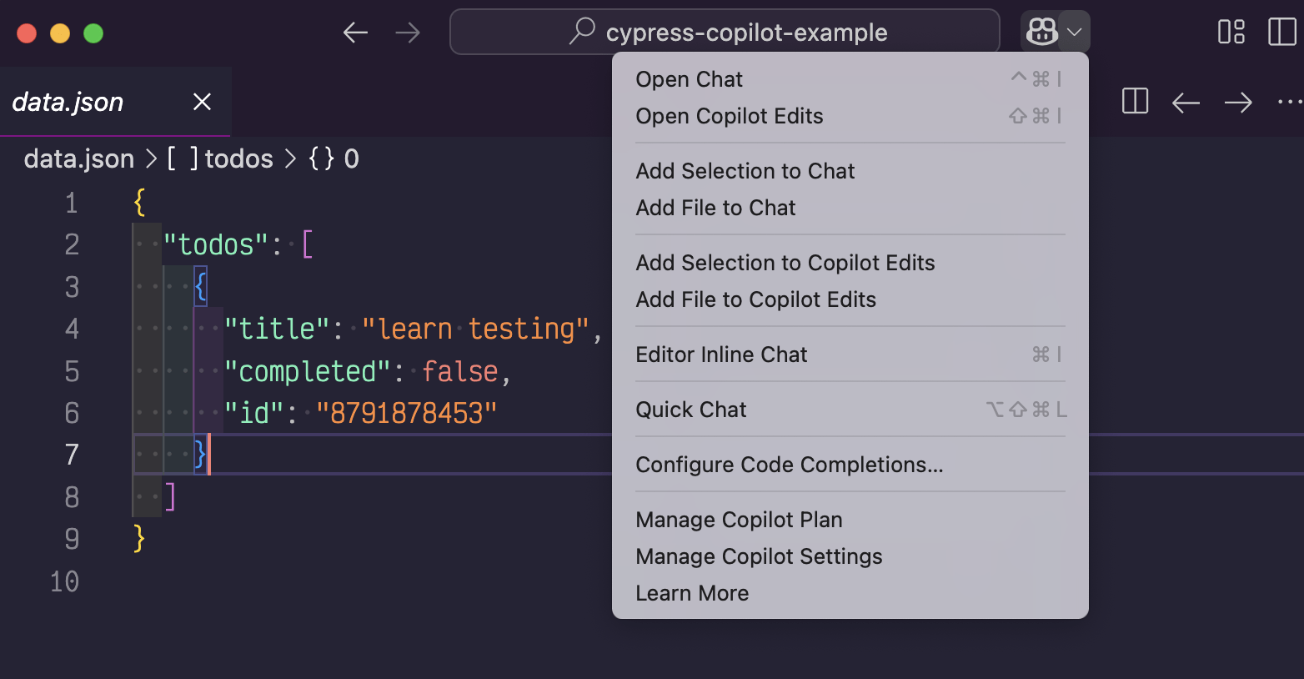Choose Open Copilot Edits
This screenshot has height=679, width=1304.
(x=850, y=116)
